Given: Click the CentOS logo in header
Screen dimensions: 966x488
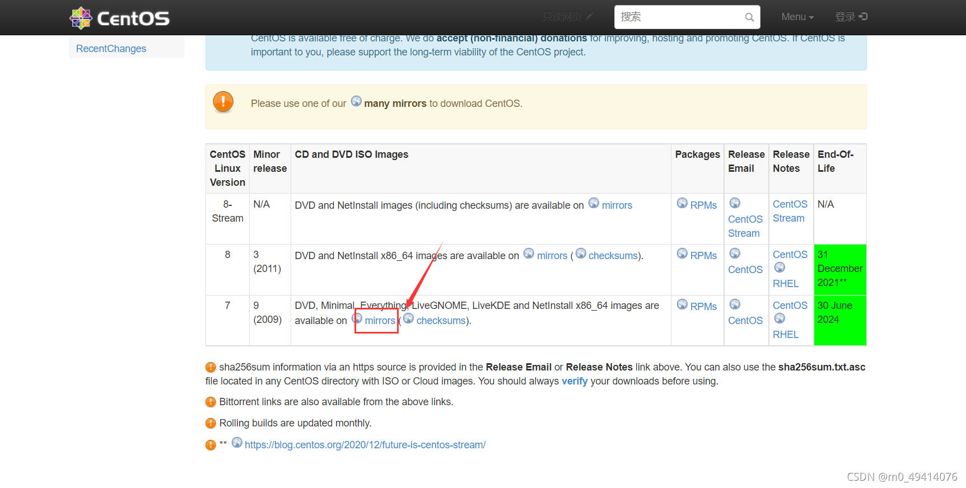Looking at the screenshot, I should point(119,18).
